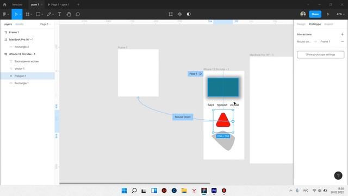Select the Pen tool

coord(49,14)
